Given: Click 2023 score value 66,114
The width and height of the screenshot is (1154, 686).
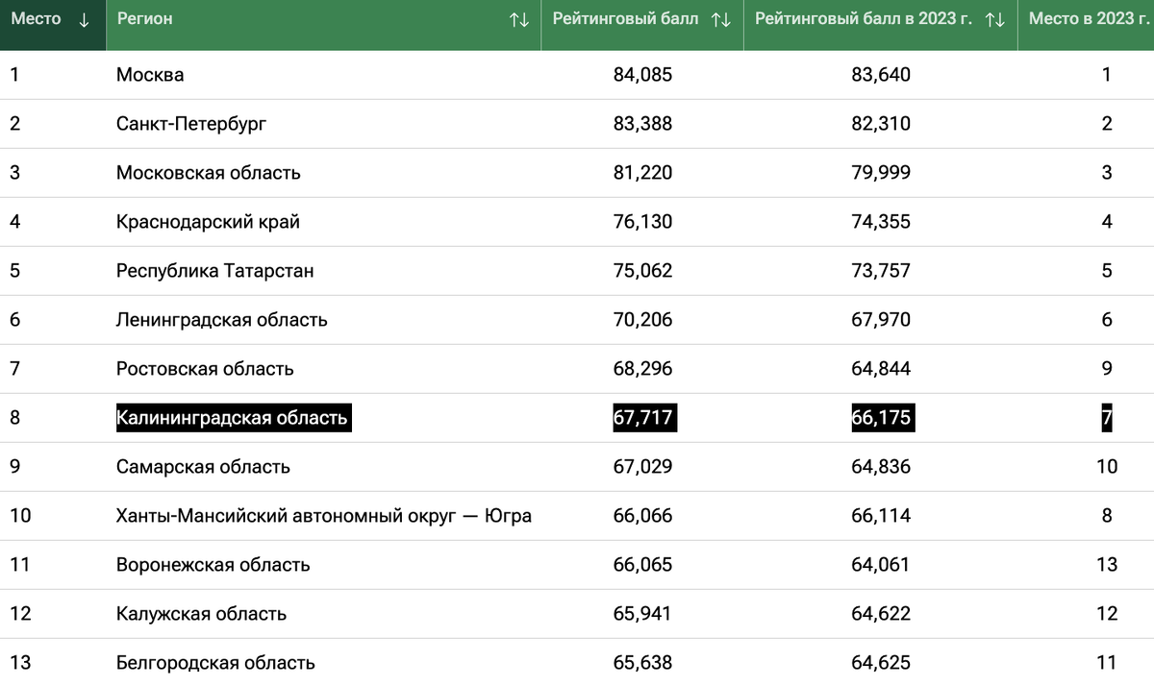Looking at the screenshot, I should (881, 516).
